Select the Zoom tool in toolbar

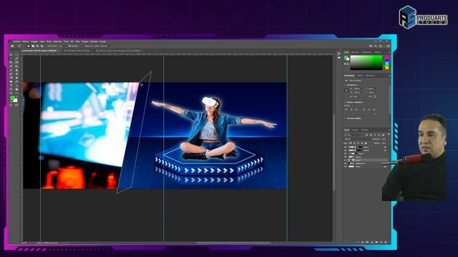tap(11, 93)
